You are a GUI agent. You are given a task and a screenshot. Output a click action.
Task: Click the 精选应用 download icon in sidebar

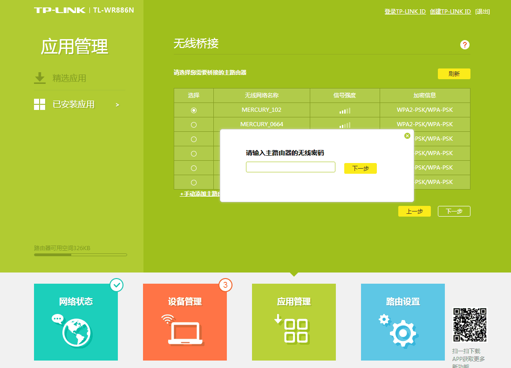(x=40, y=78)
